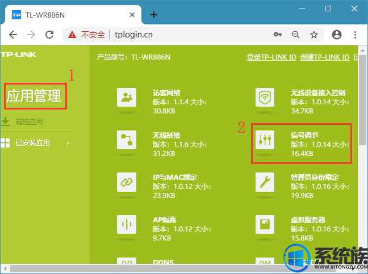Open the 管理员身份限定 wrench icon

[265, 182]
